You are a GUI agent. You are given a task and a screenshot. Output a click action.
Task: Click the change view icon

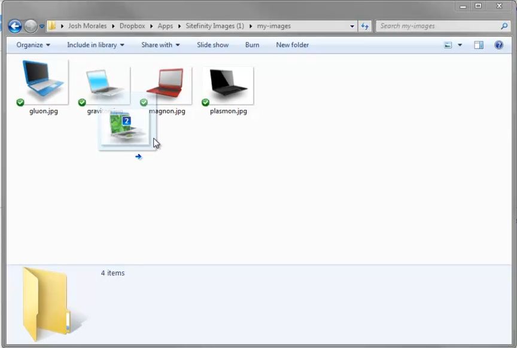448,45
